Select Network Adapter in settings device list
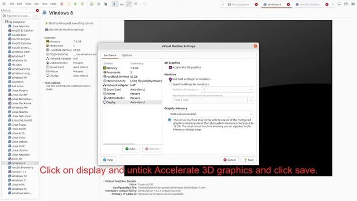This screenshot has width=357, height=201. 132,85
